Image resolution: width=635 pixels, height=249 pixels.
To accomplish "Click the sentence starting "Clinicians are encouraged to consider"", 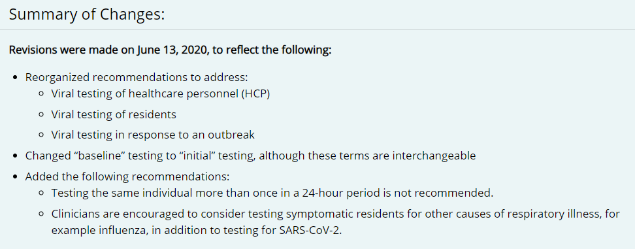I will (x=335, y=214).
